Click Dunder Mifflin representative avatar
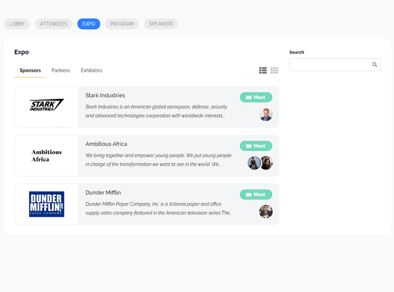Screen dimensions: 394x292 266,212
